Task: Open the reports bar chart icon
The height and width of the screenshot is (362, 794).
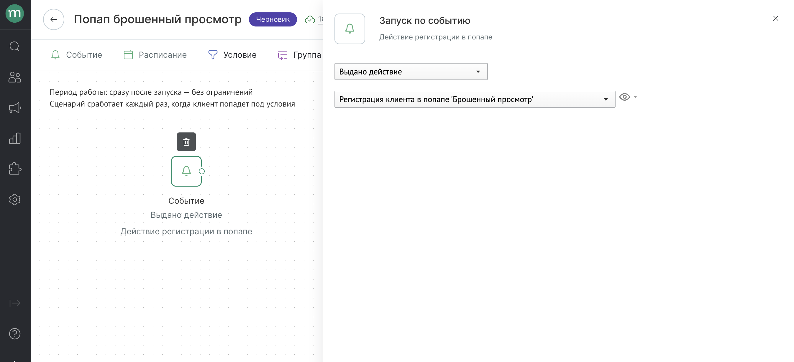Action: (15, 138)
